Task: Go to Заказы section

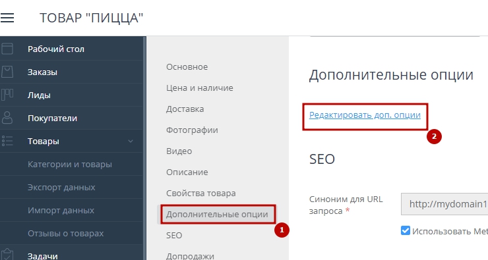Action: coord(42,72)
